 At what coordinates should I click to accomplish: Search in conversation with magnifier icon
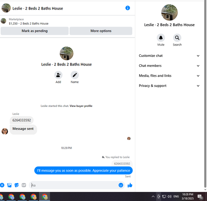[x=177, y=38]
